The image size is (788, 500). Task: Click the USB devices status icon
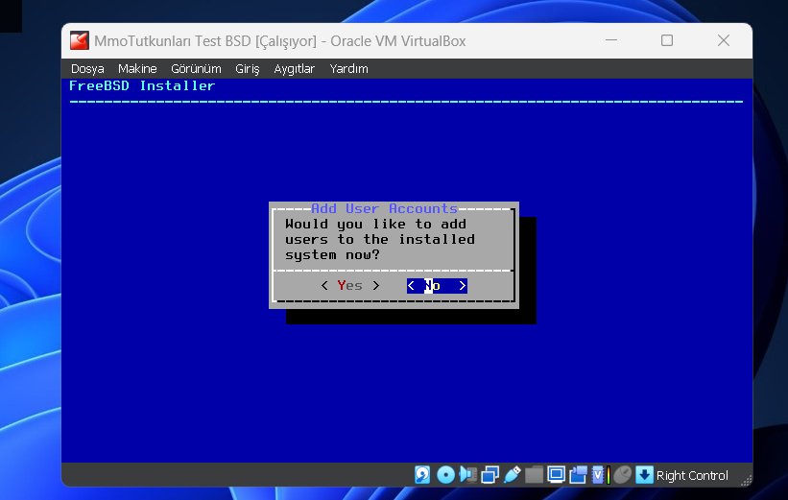512,474
